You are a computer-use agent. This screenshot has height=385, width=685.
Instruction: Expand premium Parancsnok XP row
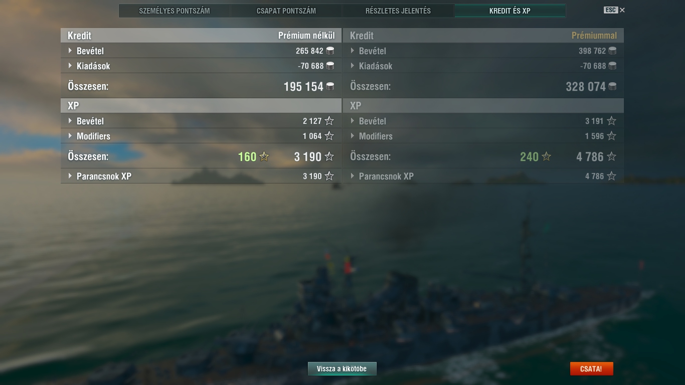(x=483, y=176)
